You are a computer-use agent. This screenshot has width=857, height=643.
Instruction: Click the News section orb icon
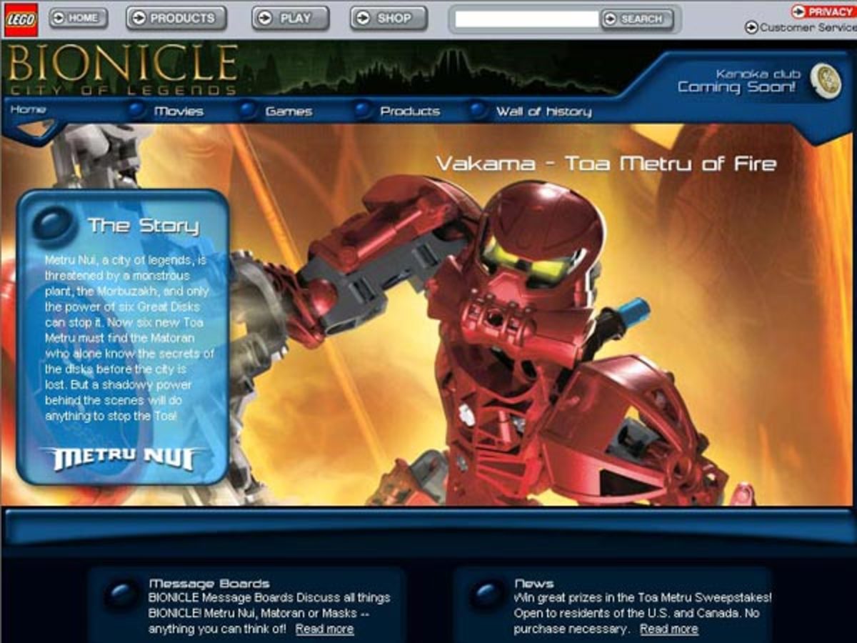tap(488, 594)
